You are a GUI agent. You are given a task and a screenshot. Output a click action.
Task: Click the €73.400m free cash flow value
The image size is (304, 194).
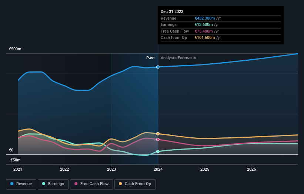[x=204, y=31]
